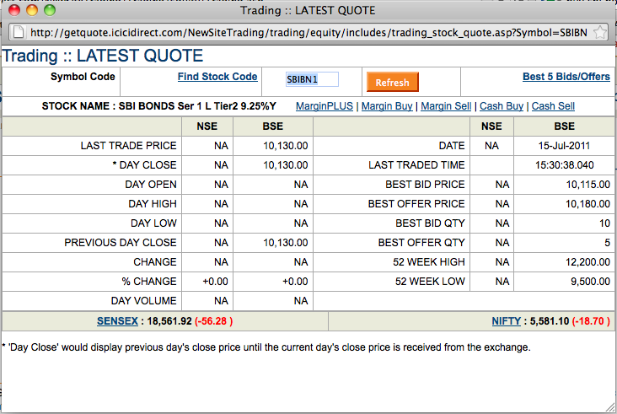Image resolution: width=617 pixels, height=414 pixels.
Task: Click PREVIOUS DAY CLOSE row label
Action: 121,243
